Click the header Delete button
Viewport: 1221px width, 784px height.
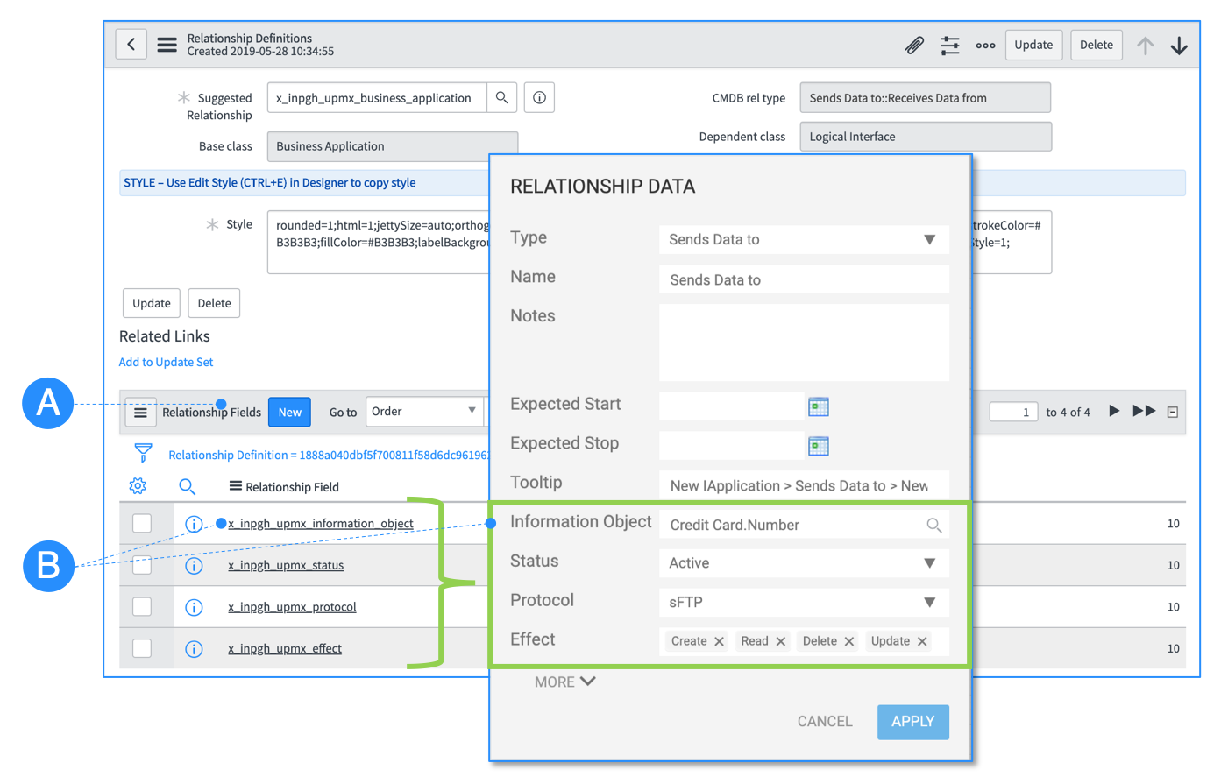[x=1097, y=45]
